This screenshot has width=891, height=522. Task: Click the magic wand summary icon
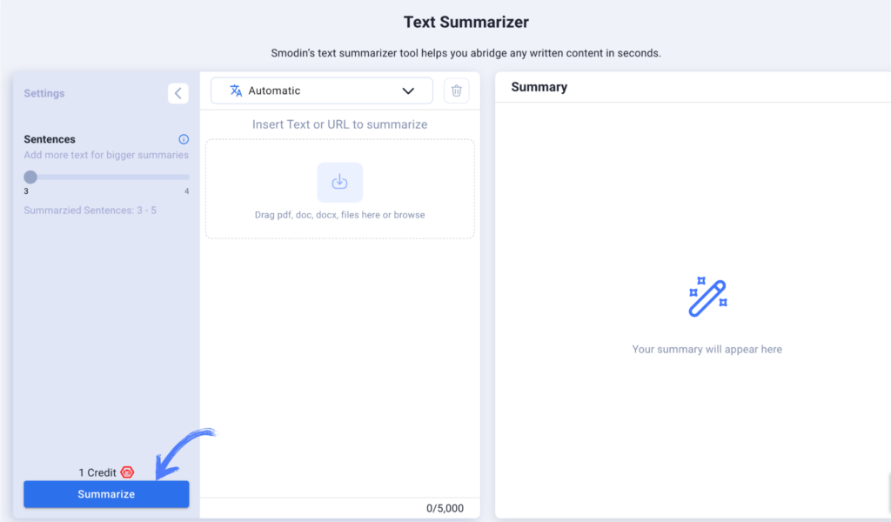(x=707, y=297)
